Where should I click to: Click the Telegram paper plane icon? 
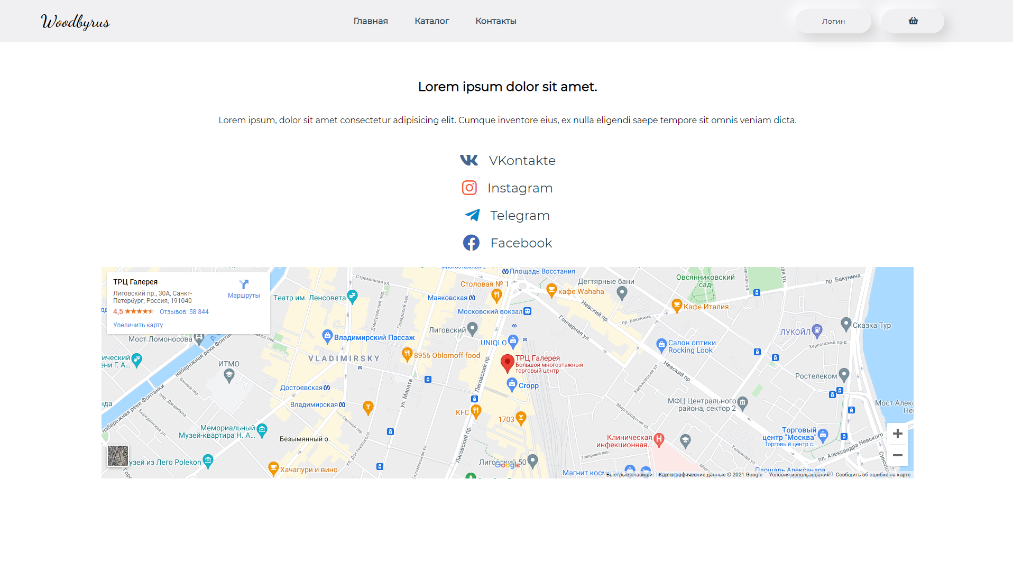(472, 215)
